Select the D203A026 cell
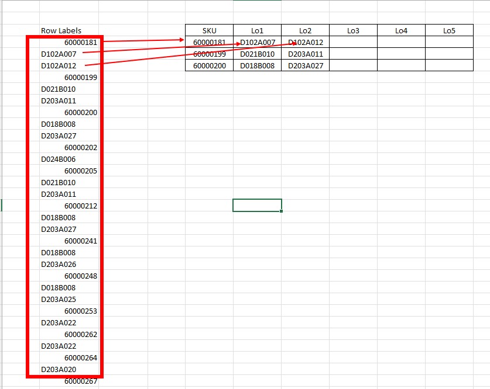The image size is (490, 389). [x=68, y=264]
